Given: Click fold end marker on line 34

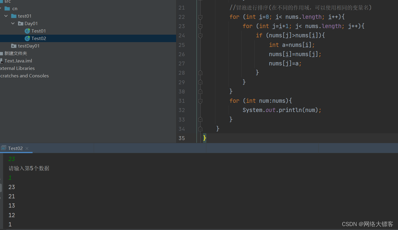Looking at the screenshot, I should tap(200, 129).
